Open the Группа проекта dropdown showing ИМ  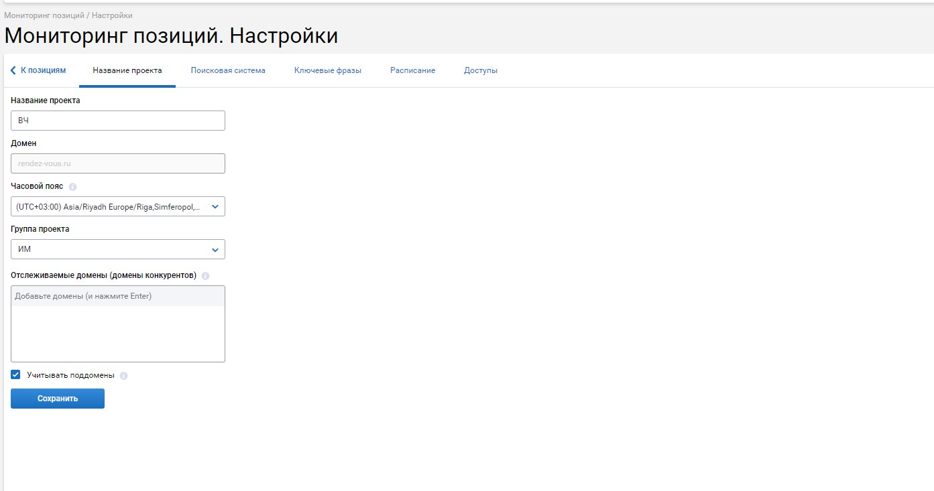118,249
